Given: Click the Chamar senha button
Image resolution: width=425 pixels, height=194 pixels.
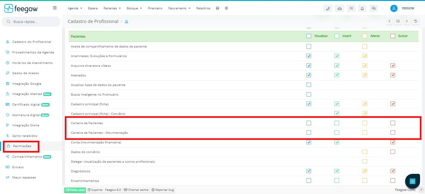Looking at the screenshot, I should point(136,190).
